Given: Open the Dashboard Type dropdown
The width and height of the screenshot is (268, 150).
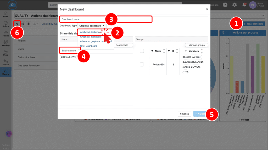Looking at the screenshot, I should point(92,26).
